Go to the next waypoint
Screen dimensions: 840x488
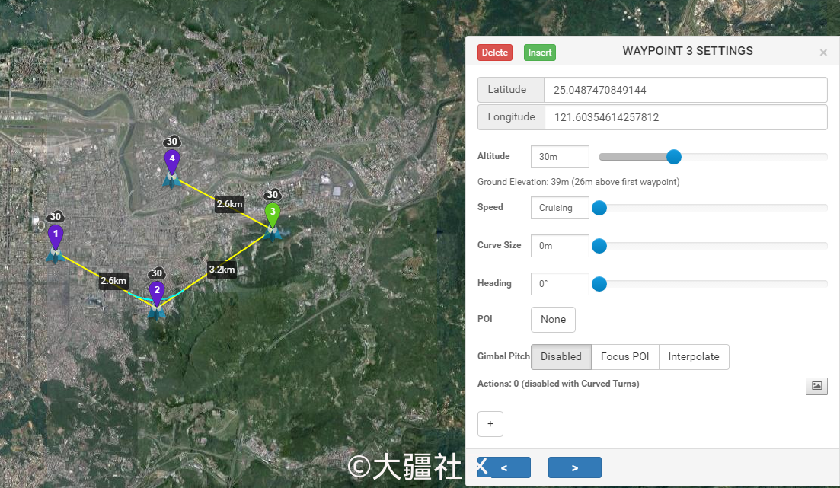575,467
